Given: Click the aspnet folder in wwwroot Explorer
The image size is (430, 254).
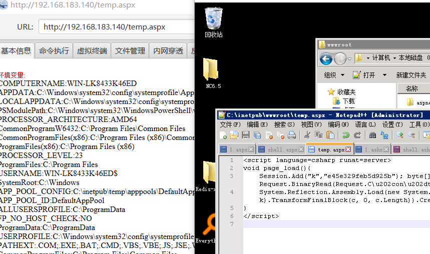Looking at the screenshot, I should pyautogui.click(x=418, y=102).
